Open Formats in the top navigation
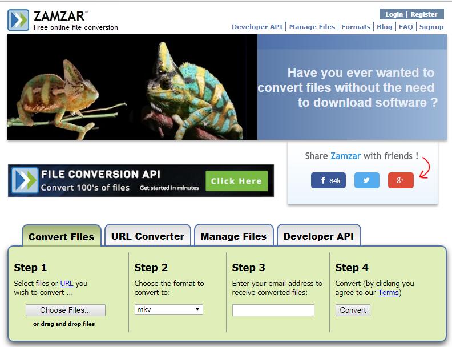This screenshot has width=452, height=347. [x=356, y=27]
